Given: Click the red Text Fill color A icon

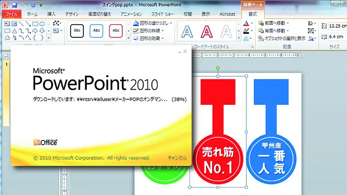Looking at the screenshot, I should click(246, 23).
